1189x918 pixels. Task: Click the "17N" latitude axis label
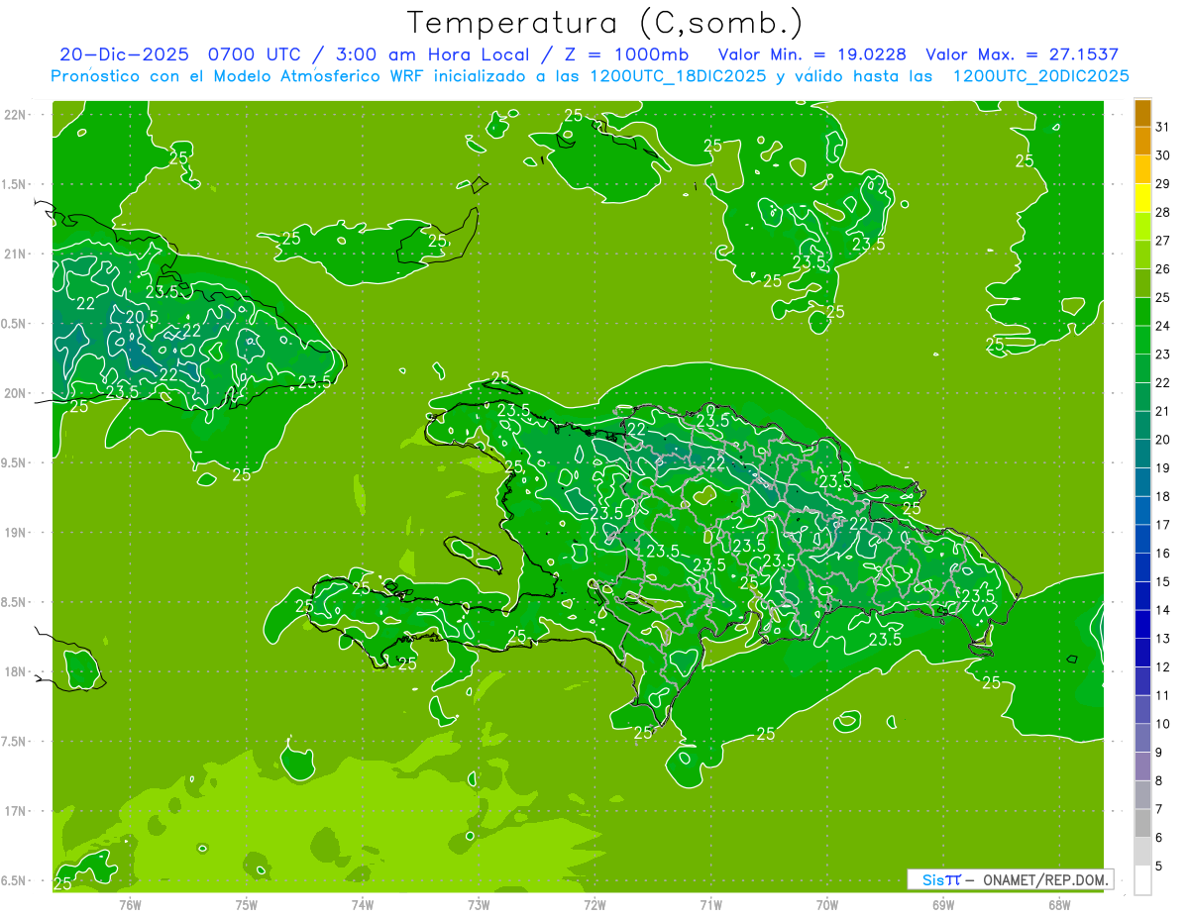click(x=17, y=811)
